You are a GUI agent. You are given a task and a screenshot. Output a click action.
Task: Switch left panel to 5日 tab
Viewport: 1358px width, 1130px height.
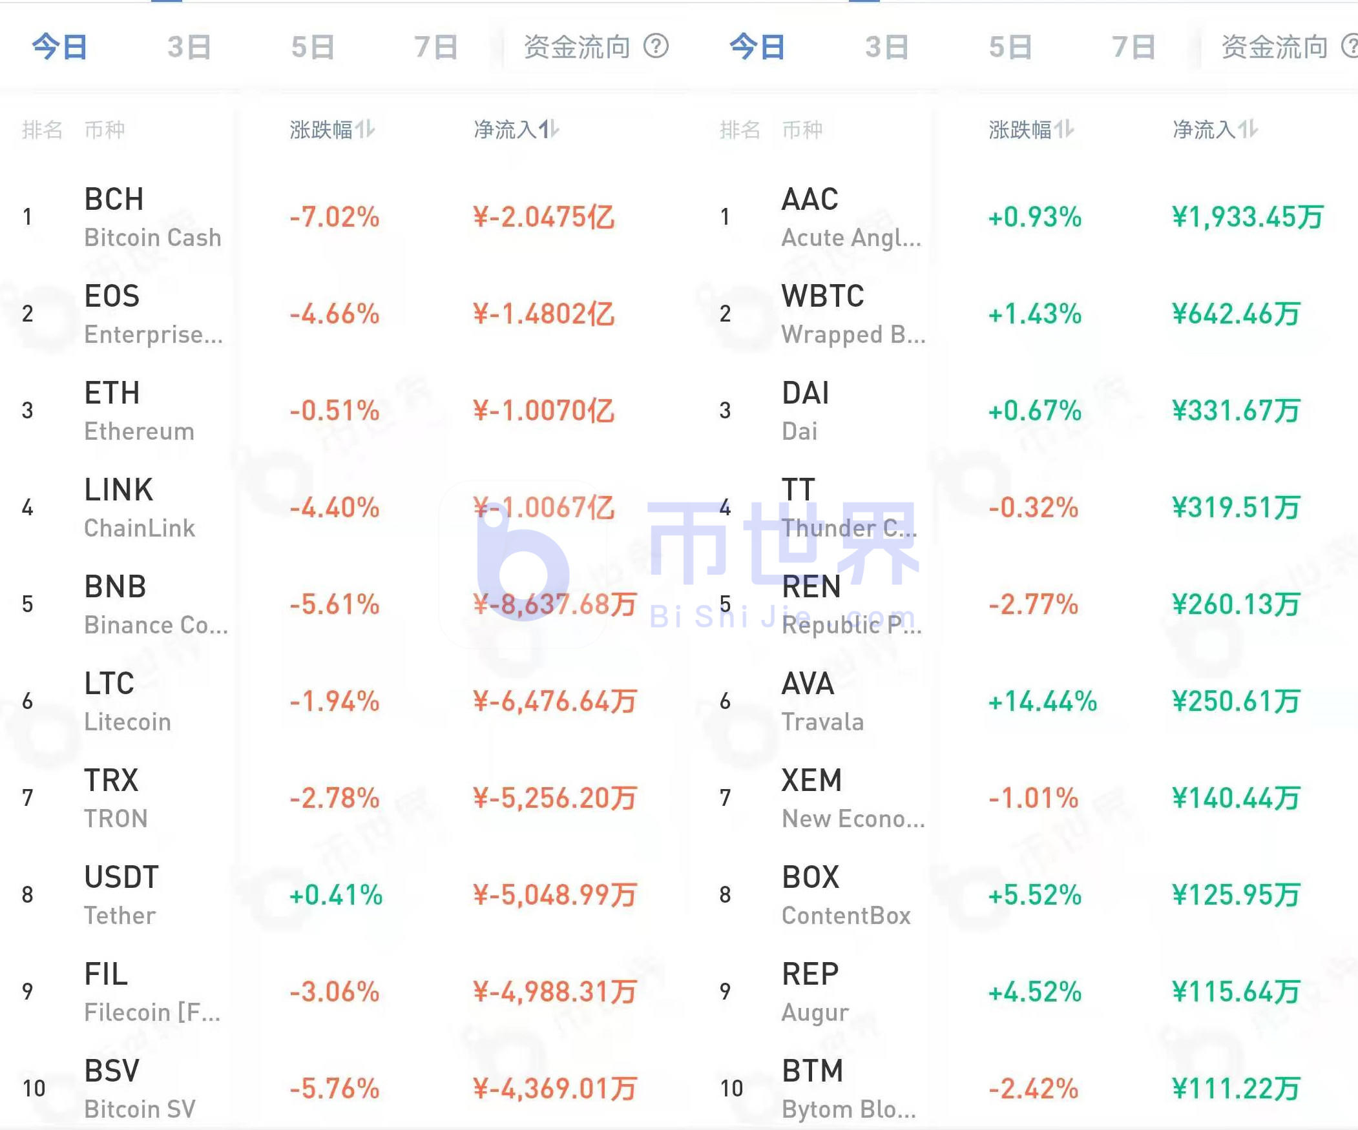click(310, 46)
